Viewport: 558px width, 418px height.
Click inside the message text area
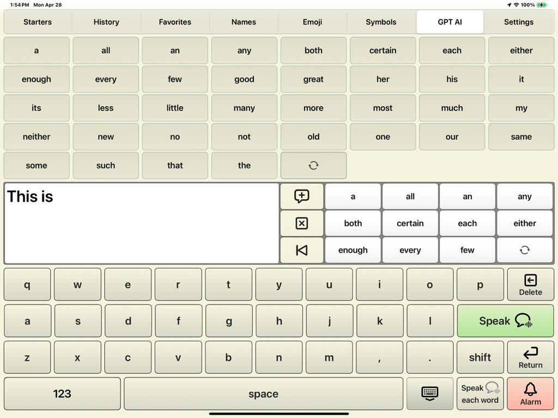[x=142, y=223]
